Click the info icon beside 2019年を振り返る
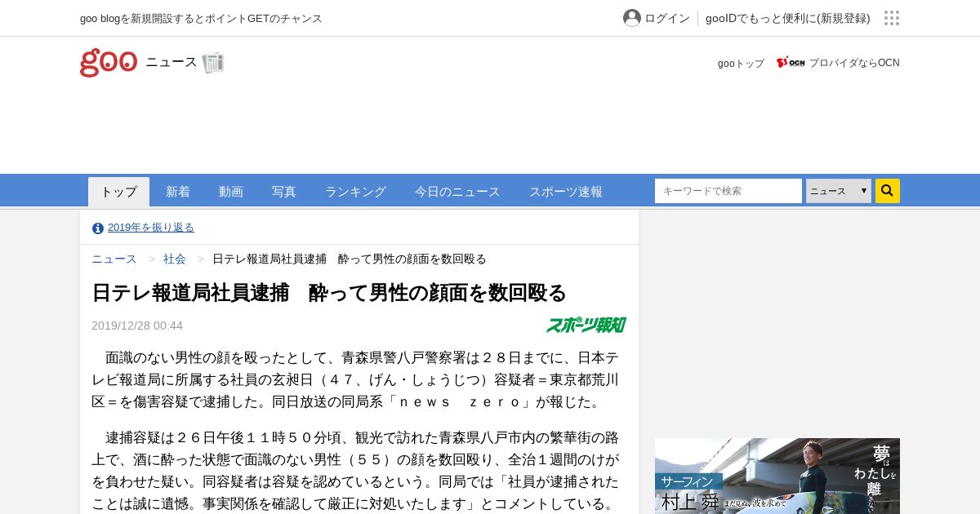 click(98, 228)
